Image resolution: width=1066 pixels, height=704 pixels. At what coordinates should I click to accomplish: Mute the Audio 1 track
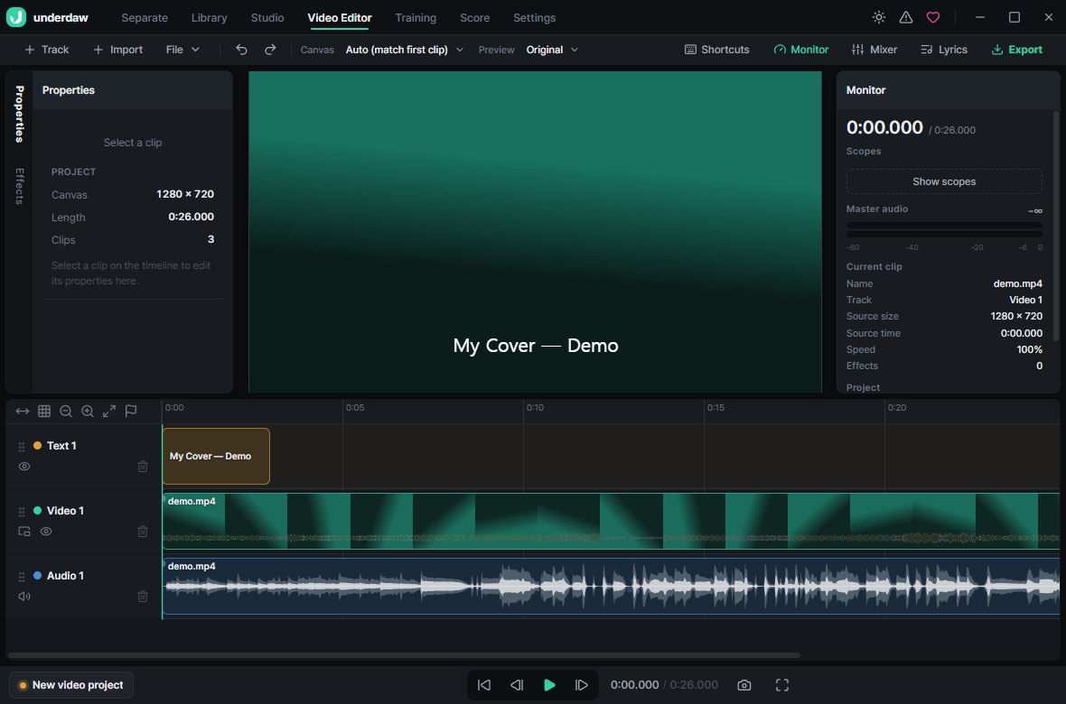[x=24, y=597]
